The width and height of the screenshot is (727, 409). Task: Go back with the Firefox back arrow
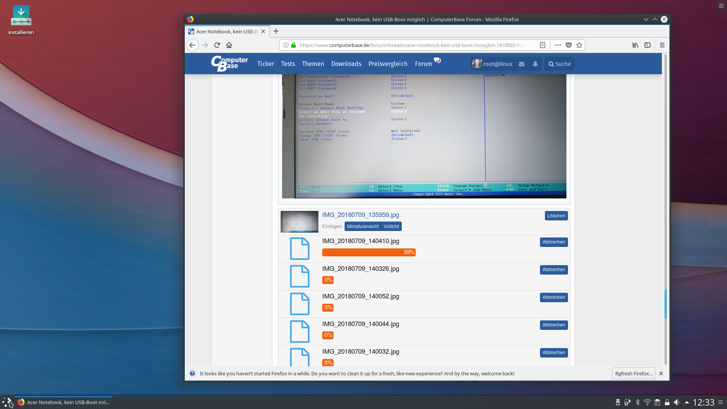(x=192, y=45)
